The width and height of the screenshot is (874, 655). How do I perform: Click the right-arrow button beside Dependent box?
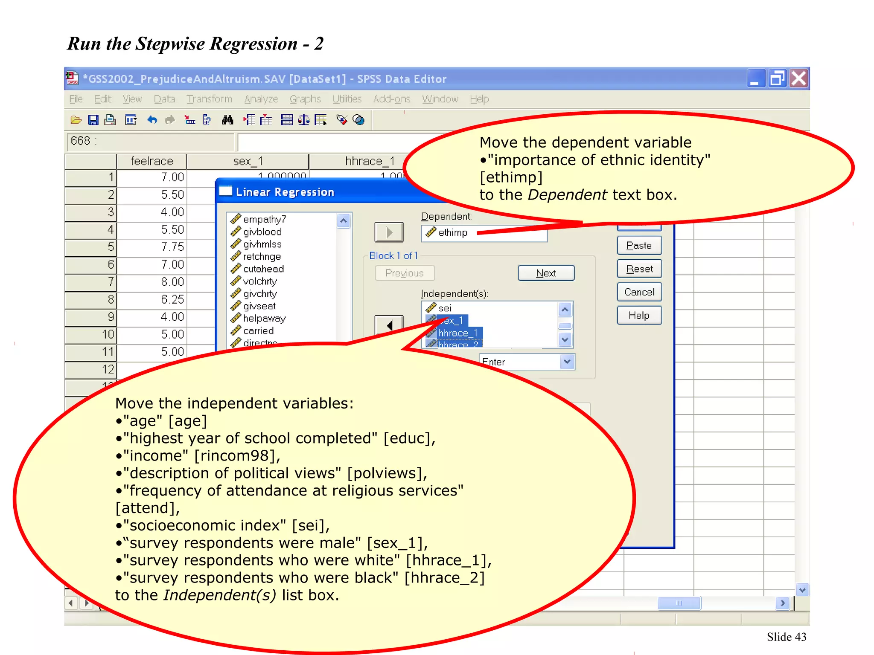[389, 232]
